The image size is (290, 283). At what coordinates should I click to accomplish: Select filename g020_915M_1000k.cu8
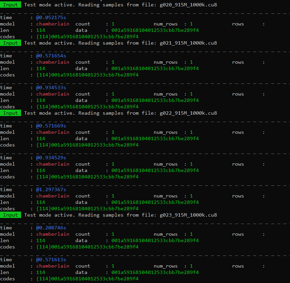(x=188, y=5)
